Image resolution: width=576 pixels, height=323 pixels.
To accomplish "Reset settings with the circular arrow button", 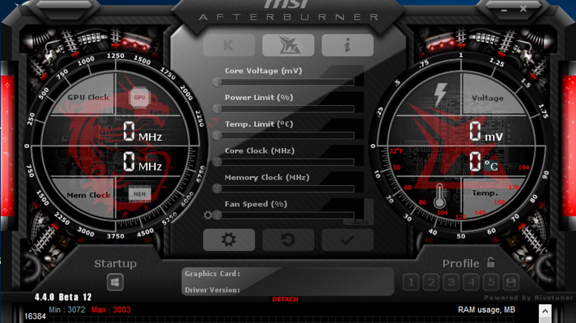I will pos(288,240).
